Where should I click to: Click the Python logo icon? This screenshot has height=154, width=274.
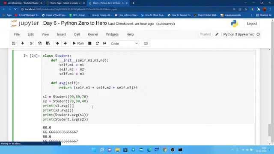[234, 24]
